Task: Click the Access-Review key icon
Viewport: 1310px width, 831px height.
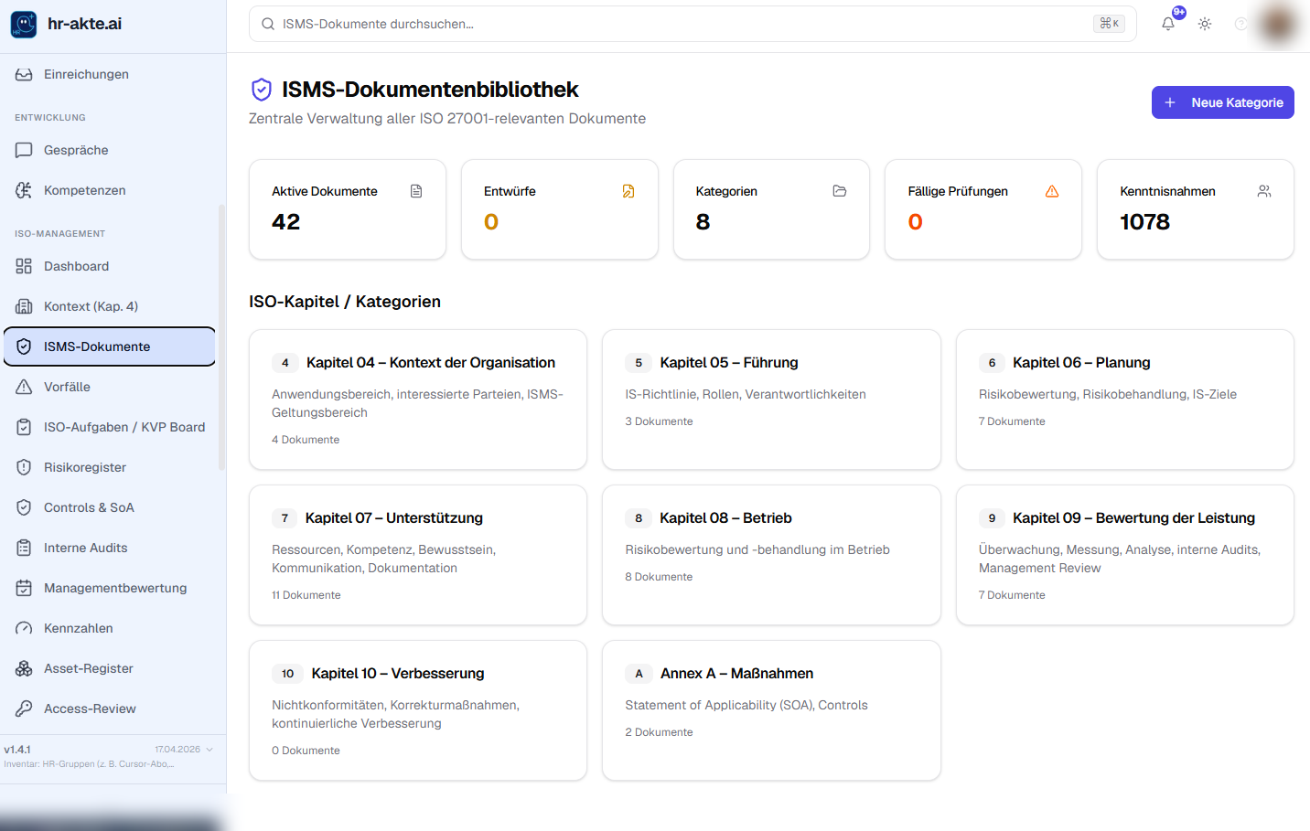Action: (24, 708)
